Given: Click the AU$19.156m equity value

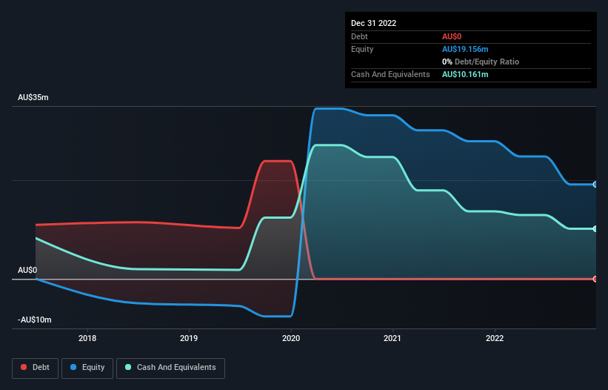Looking at the screenshot, I should coord(465,49).
